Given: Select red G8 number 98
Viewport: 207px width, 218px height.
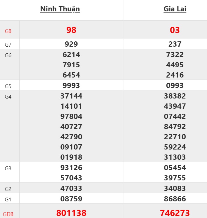Looking at the screenshot, I should click(71, 30).
